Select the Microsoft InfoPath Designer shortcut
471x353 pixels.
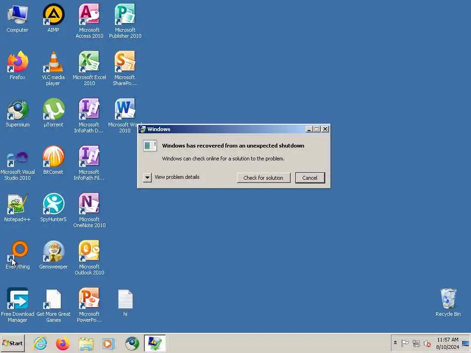[89, 116]
